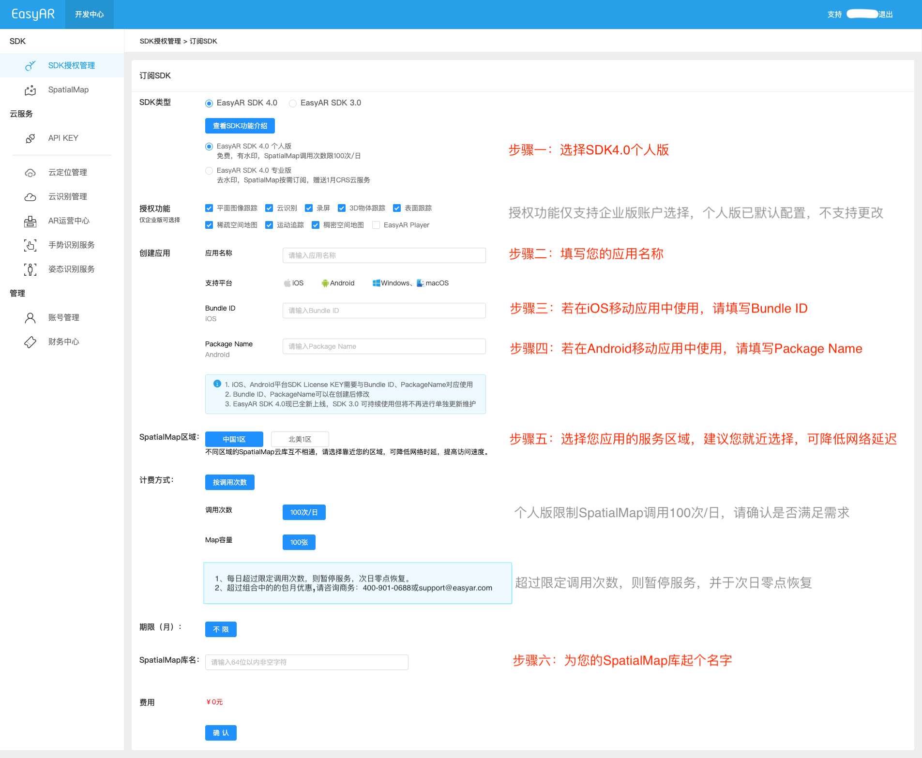Toggle 稠密空间地图 checkbox
The height and width of the screenshot is (758, 922).
(x=316, y=225)
